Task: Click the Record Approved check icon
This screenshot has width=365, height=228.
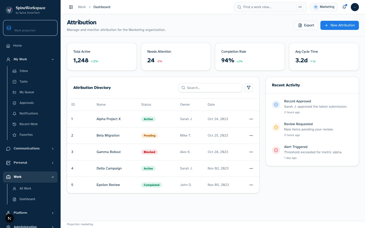Action: (x=276, y=105)
